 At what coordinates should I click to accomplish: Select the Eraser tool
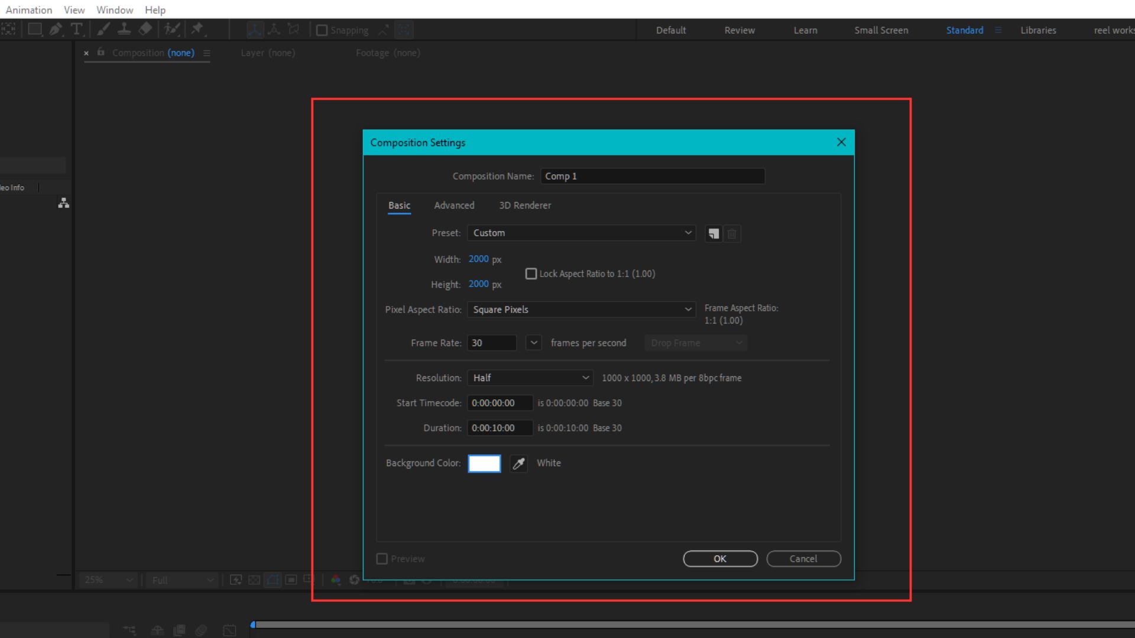[145, 29]
